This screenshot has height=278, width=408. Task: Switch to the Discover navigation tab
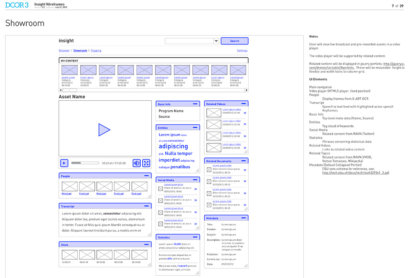coord(64,51)
